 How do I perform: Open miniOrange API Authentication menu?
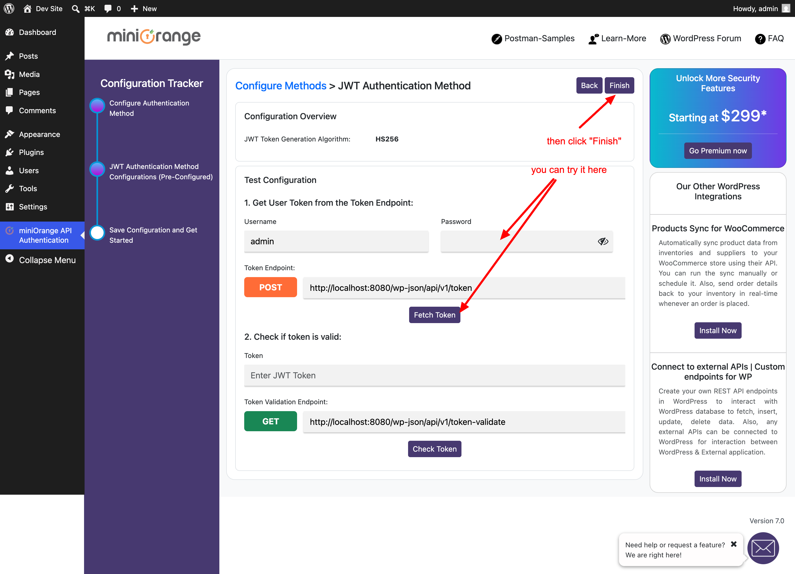point(42,235)
